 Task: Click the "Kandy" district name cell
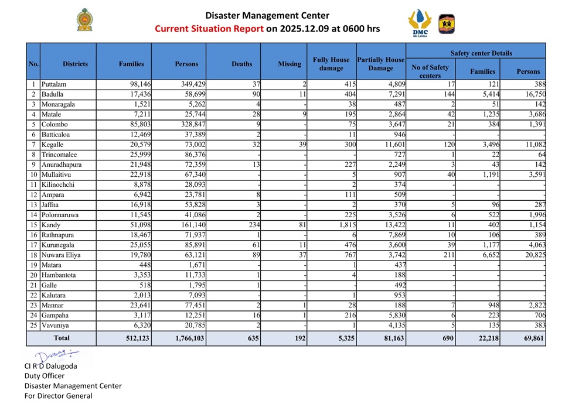coord(51,225)
